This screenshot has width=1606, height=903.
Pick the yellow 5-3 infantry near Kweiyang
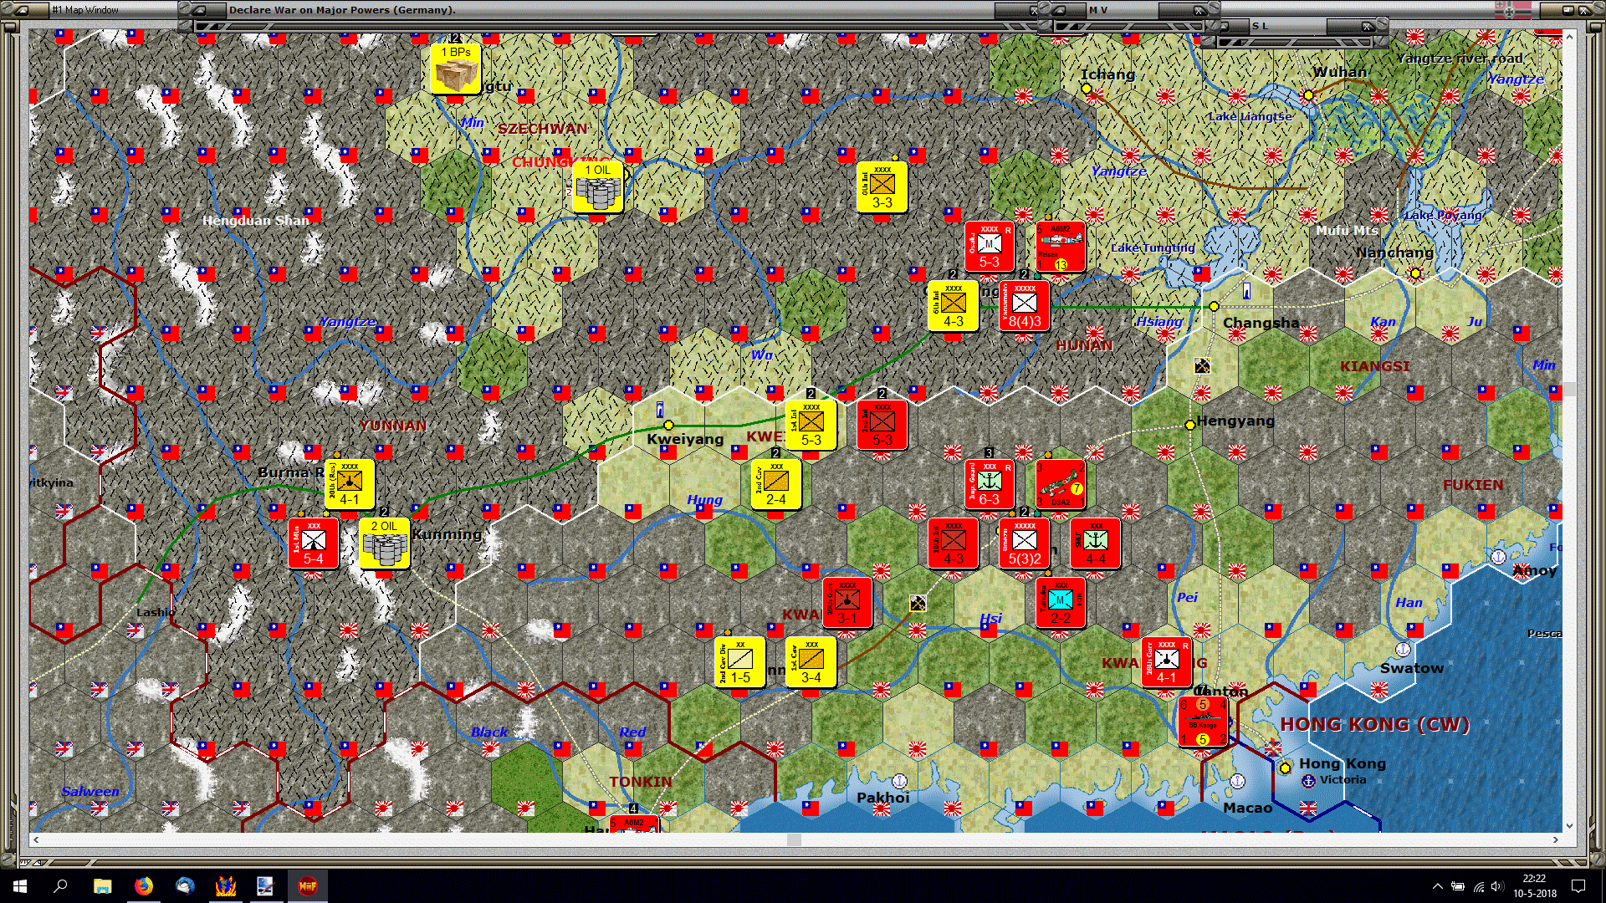click(x=811, y=425)
